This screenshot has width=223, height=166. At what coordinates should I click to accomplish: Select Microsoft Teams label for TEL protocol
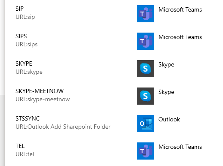[180, 147]
